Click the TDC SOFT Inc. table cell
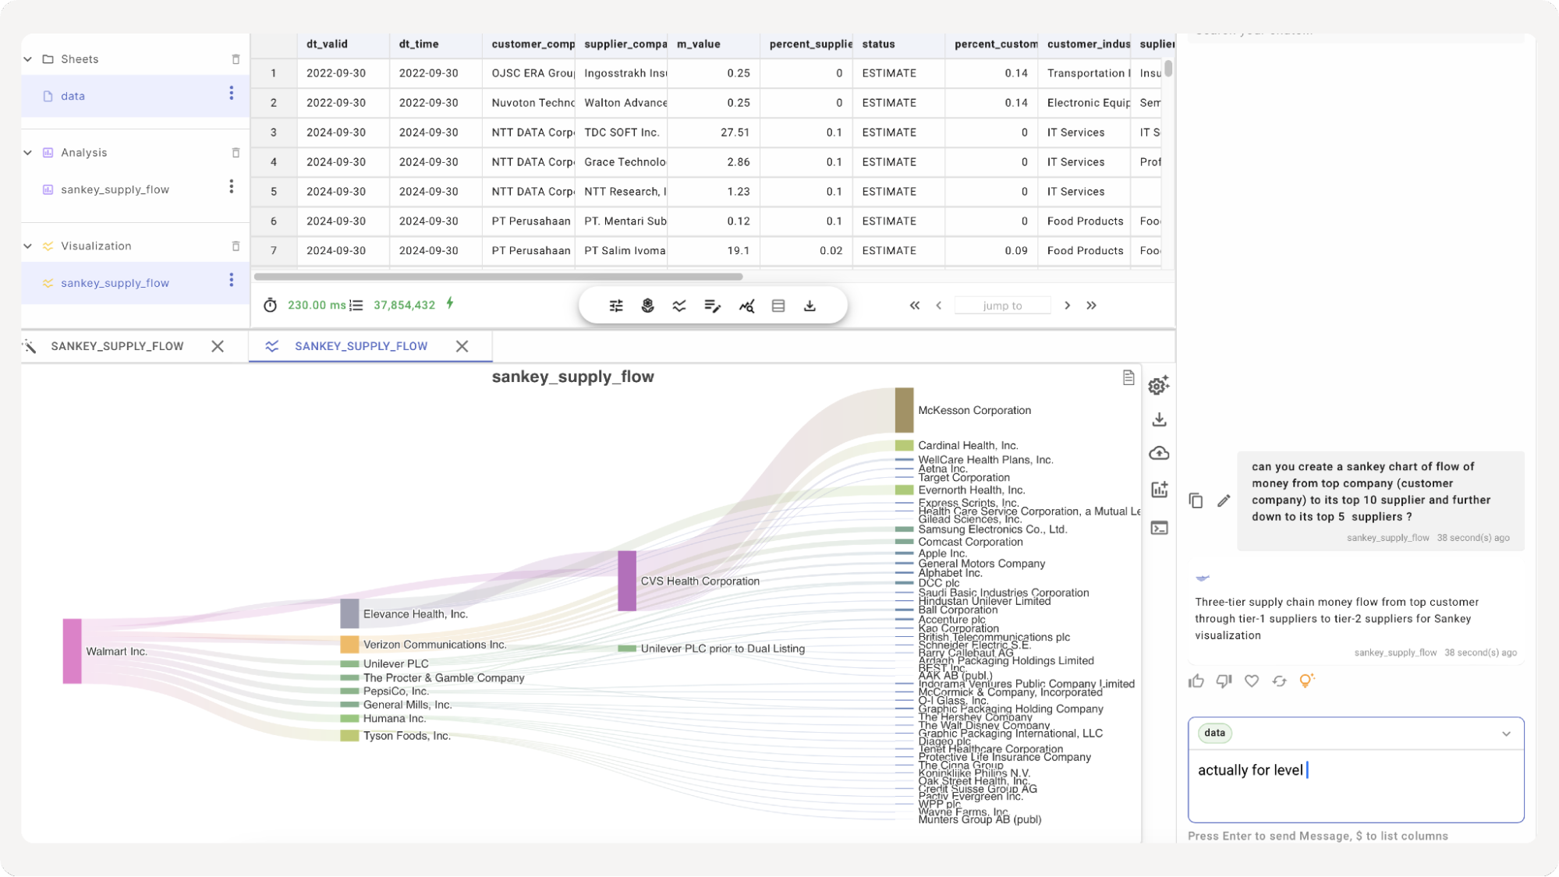 tap(622, 133)
